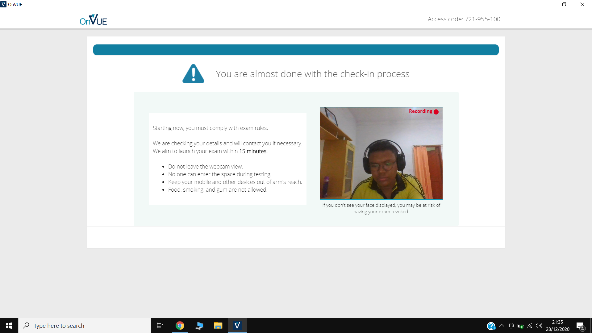The height and width of the screenshot is (333, 592).
Task: Click the blue warning triangle icon
Action: click(x=193, y=74)
